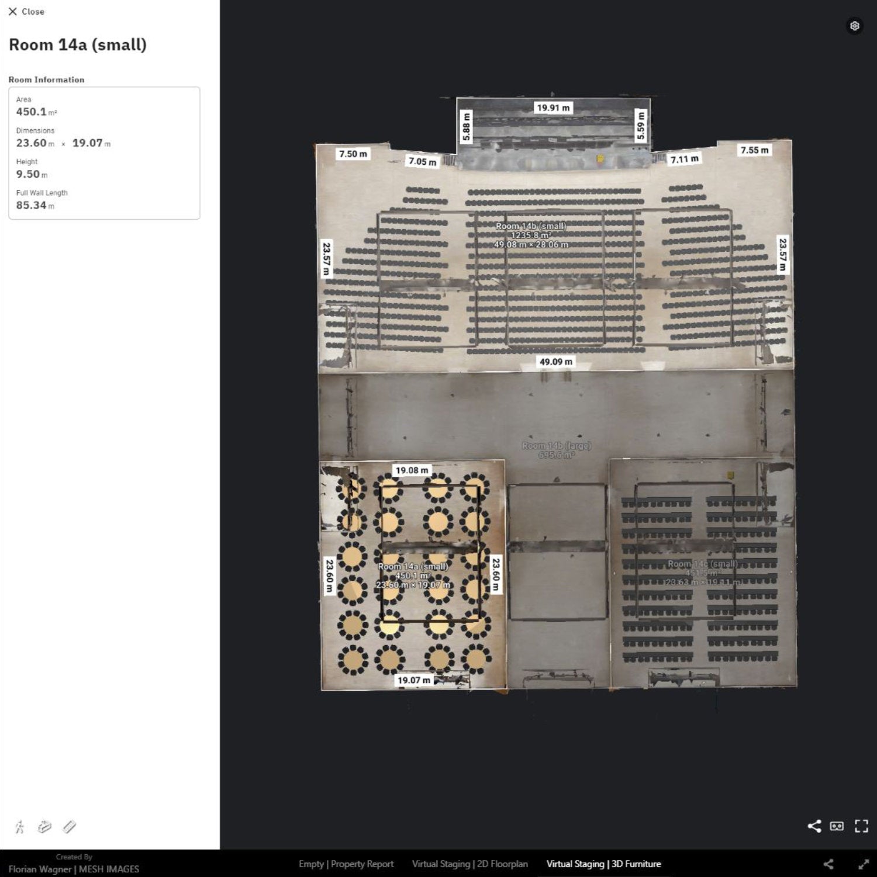Screen dimensions: 877x877
Task: Switch to Empty | Property Report tab
Action: [346, 864]
